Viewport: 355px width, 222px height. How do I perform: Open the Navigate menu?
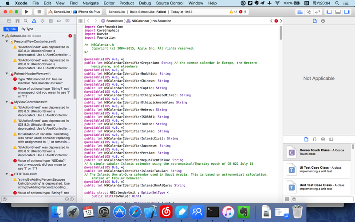pyautogui.click(x=91, y=3)
